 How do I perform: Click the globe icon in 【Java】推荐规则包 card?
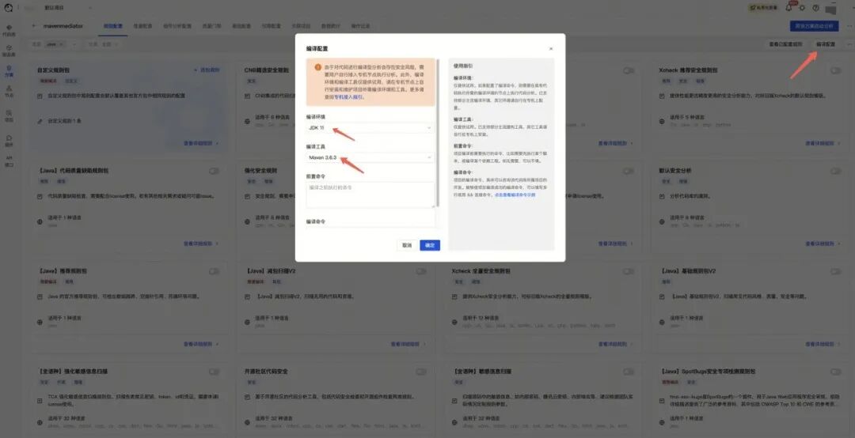pyautogui.click(x=40, y=322)
